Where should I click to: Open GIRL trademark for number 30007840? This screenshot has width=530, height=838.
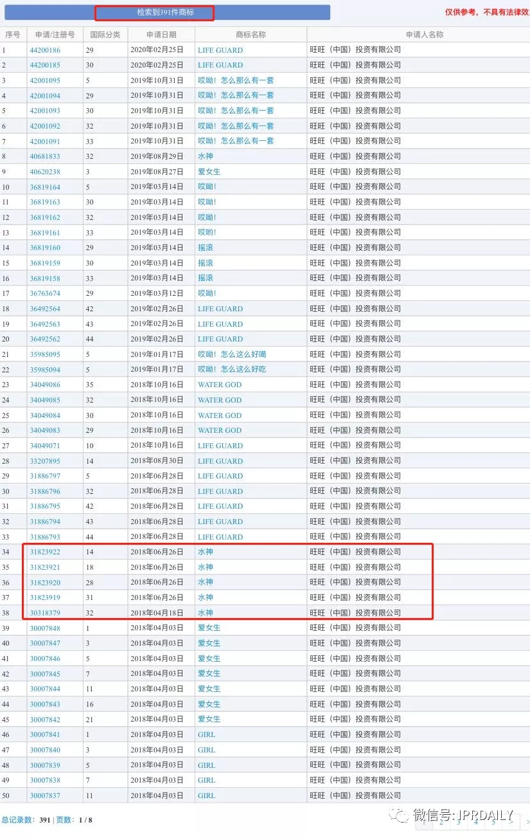(207, 750)
